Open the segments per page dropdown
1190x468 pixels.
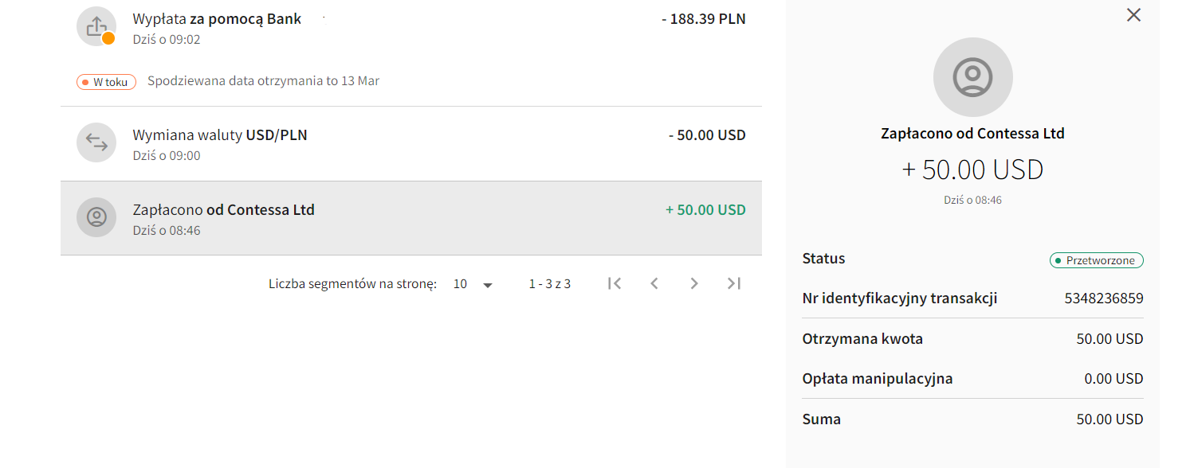point(473,284)
